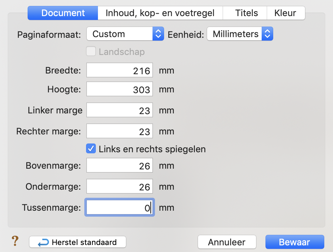Click Bewaar to save settings
The image size is (333, 252).
[x=294, y=242]
